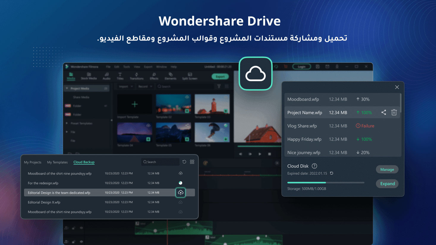Close the cloud transfer panel
Viewport: 436px width, 245px height.
pos(397,87)
